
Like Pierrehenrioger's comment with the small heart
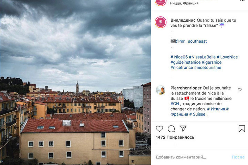[x=240, y=89]
